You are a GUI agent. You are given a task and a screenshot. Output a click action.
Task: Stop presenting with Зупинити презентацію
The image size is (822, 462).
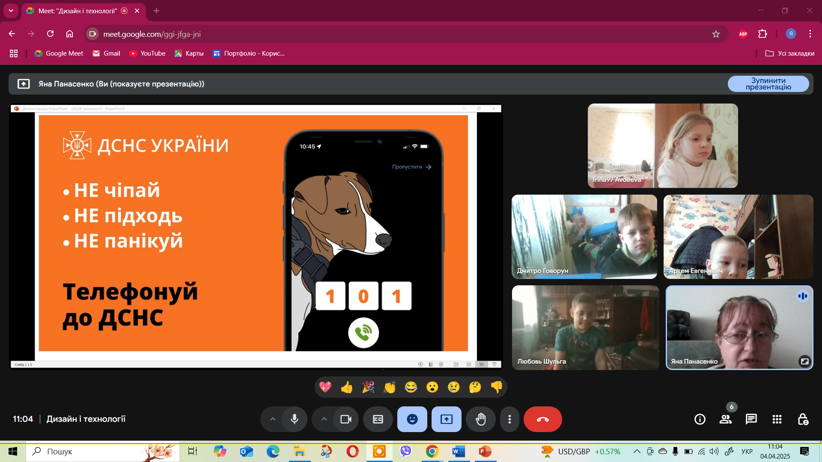point(768,84)
